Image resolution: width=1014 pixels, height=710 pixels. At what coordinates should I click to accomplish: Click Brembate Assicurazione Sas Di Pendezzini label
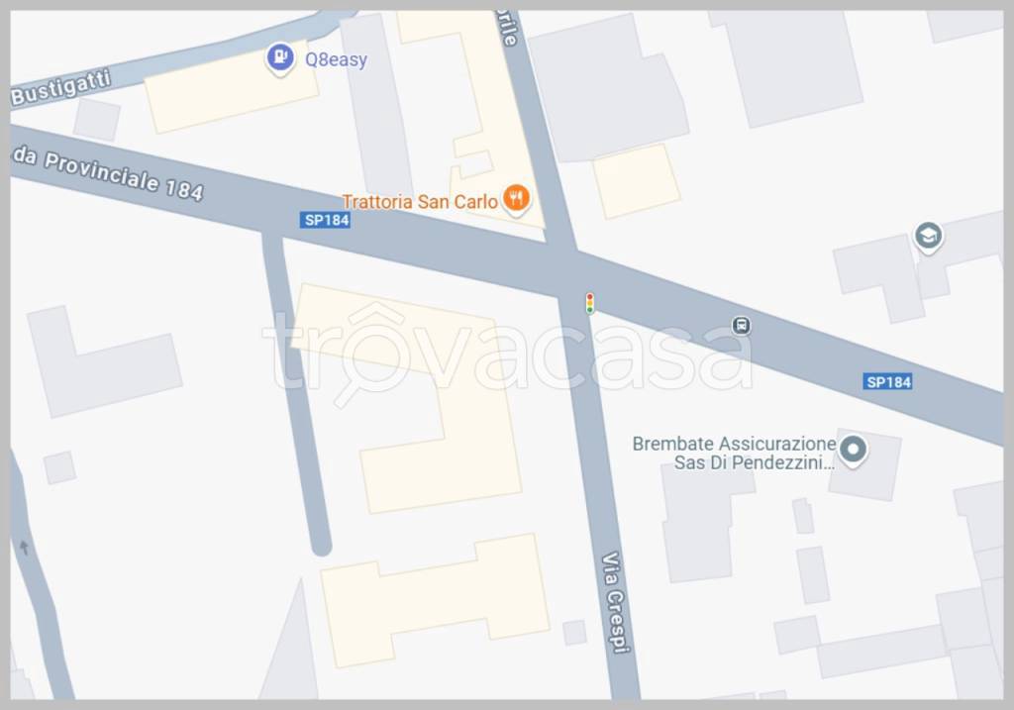click(x=734, y=453)
